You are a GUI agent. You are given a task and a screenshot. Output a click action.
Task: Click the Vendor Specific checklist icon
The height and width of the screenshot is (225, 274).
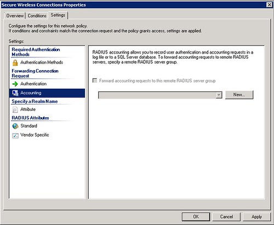[x=15, y=136]
